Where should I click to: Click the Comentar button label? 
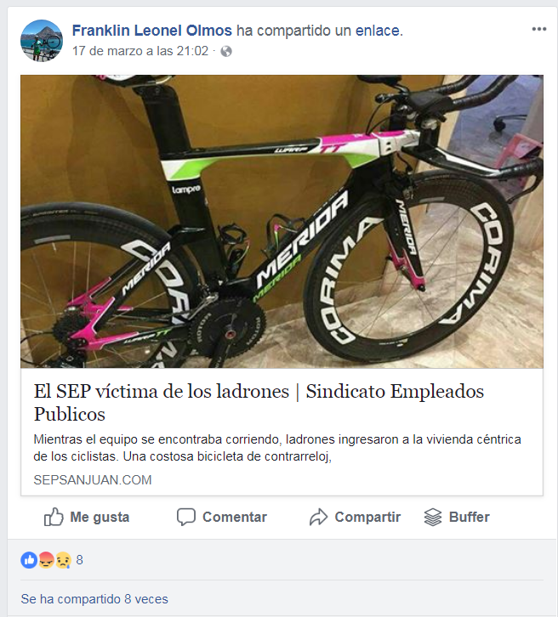coord(235,517)
